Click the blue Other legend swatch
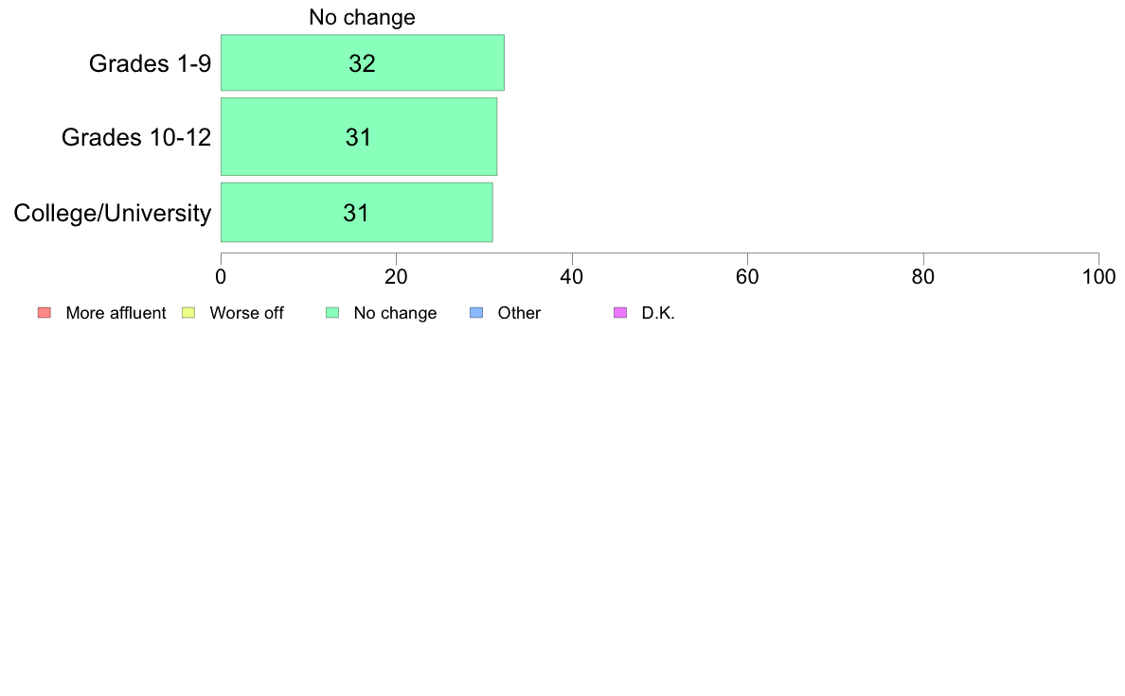Screen dimensions: 1125x696 (476, 312)
